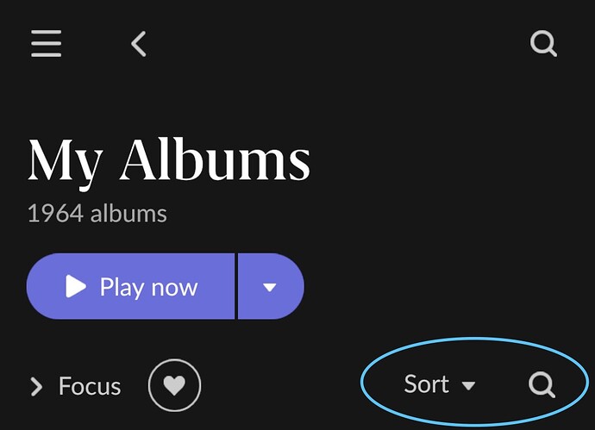Search within albums next to Sort

[542, 384]
